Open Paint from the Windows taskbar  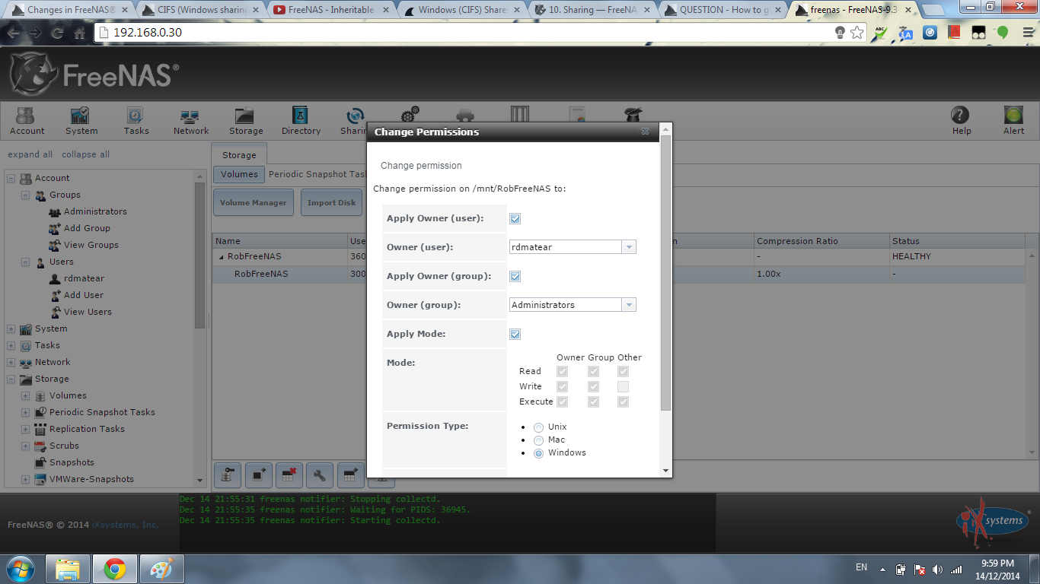click(x=161, y=569)
